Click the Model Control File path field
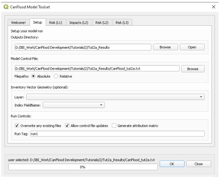The width and height of the screenshot is (221, 179). point(97,69)
